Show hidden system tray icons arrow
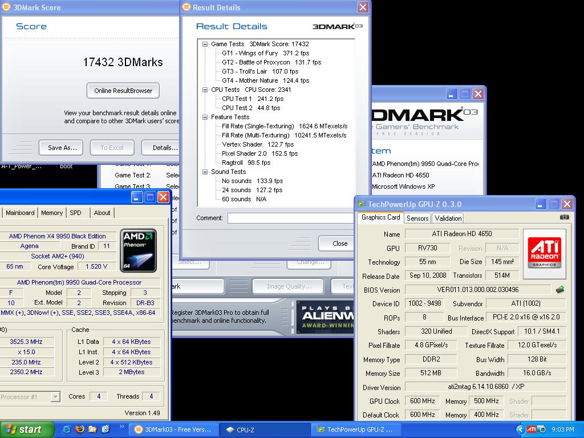 (x=520, y=430)
